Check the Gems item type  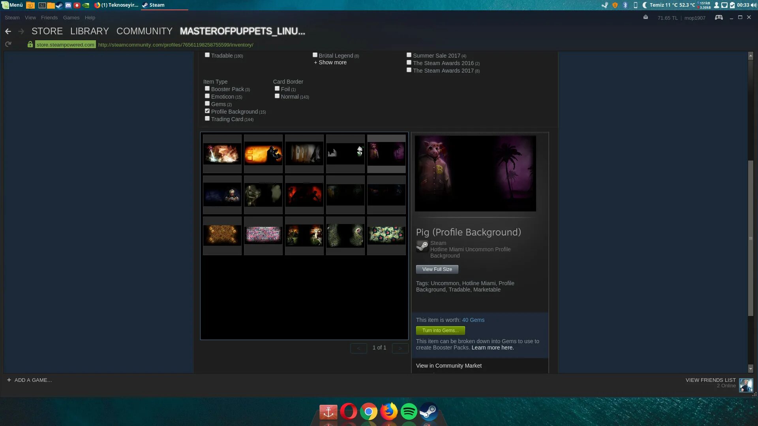[x=207, y=103]
